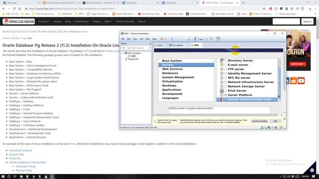Open VMware File menu

click(123, 39)
